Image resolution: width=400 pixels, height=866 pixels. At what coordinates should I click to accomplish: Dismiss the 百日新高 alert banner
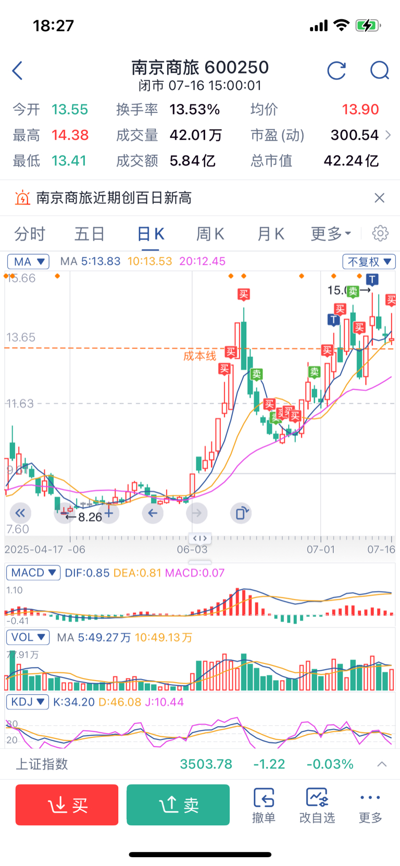pyautogui.click(x=379, y=198)
